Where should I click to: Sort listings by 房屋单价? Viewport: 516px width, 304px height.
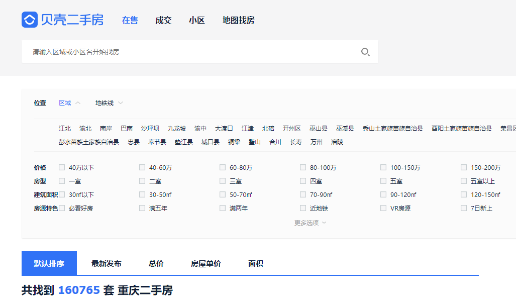point(205,264)
